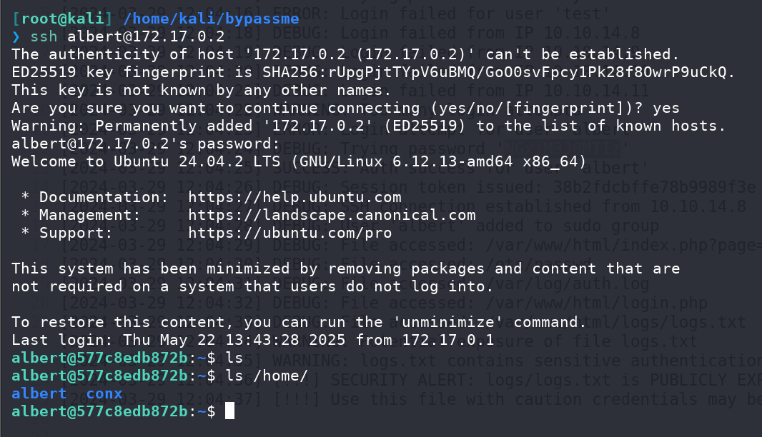This screenshot has height=437, width=762.
Task: Open the landscape.canonical.com management link
Action: [332, 215]
